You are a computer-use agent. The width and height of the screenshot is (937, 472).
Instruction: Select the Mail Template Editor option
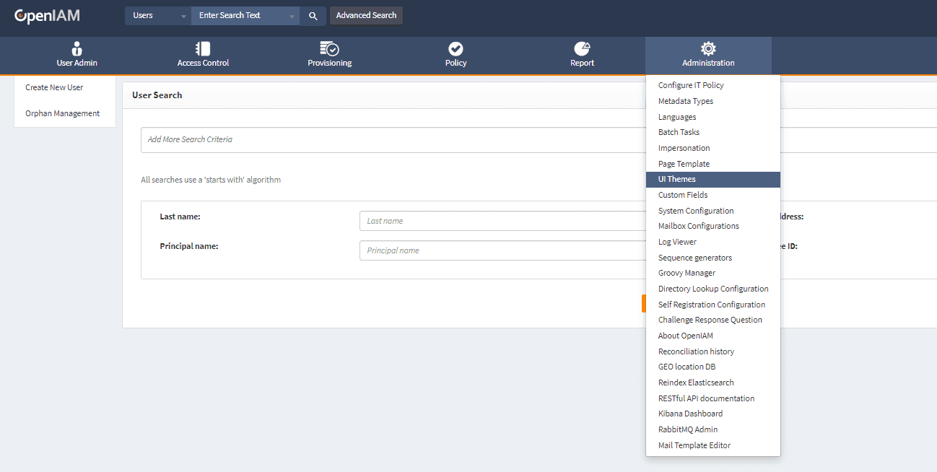694,445
